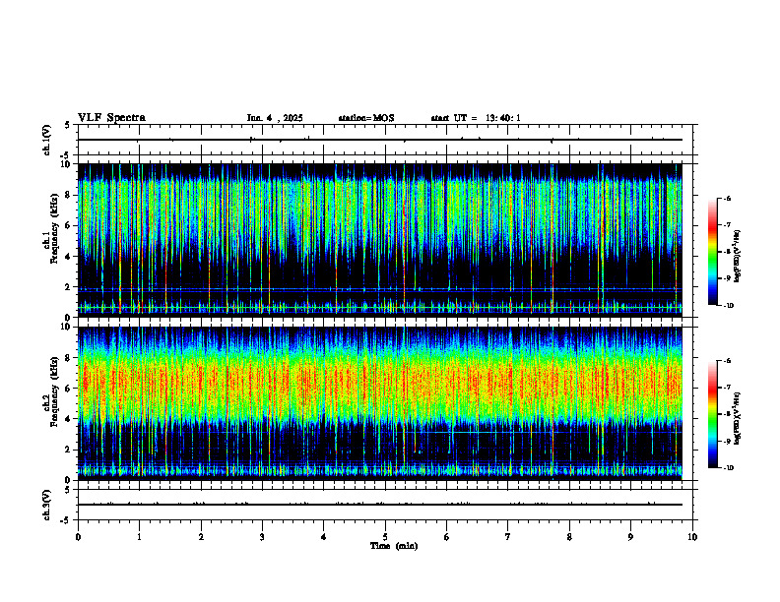Click time axis tick label "2"
780x602 pixels.
[x=201, y=537]
